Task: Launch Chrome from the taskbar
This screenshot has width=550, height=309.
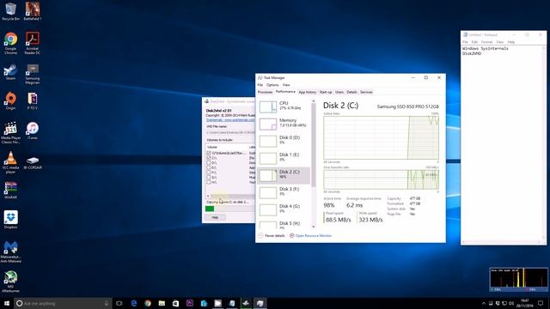Action: [148, 303]
